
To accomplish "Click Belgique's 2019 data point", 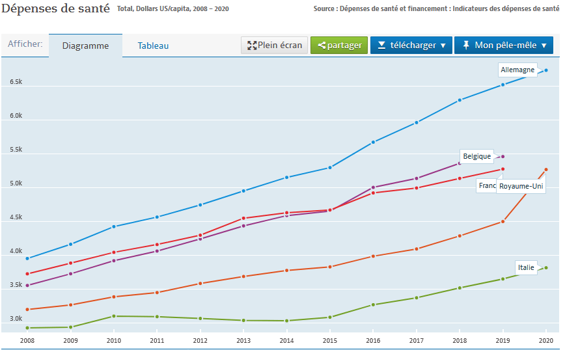I will click(x=503, y=156).
